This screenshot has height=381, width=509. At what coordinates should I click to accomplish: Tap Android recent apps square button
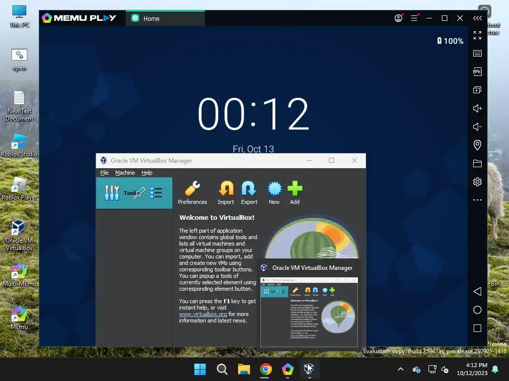pyautogui.click(x=477, y=328)
